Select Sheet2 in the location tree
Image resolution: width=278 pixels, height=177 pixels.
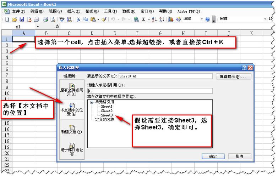107,111
